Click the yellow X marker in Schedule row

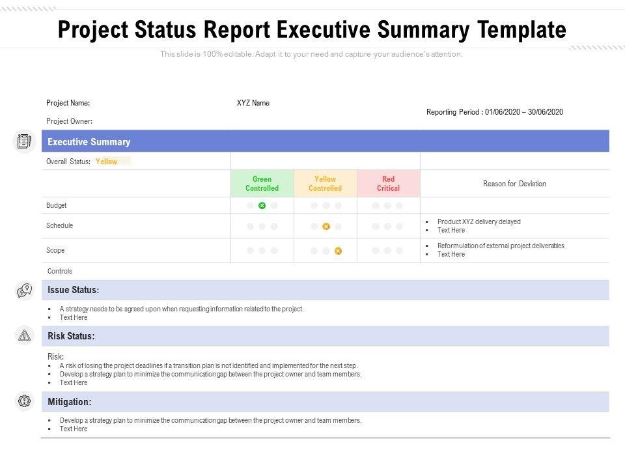[x=326, y=227]
